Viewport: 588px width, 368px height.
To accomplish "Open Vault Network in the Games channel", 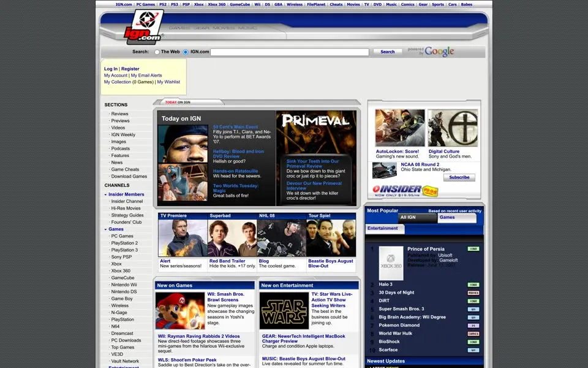I will [x=125, y=361].
